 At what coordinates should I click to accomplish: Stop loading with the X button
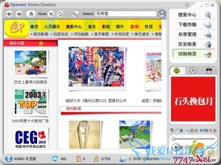[51, 14]
